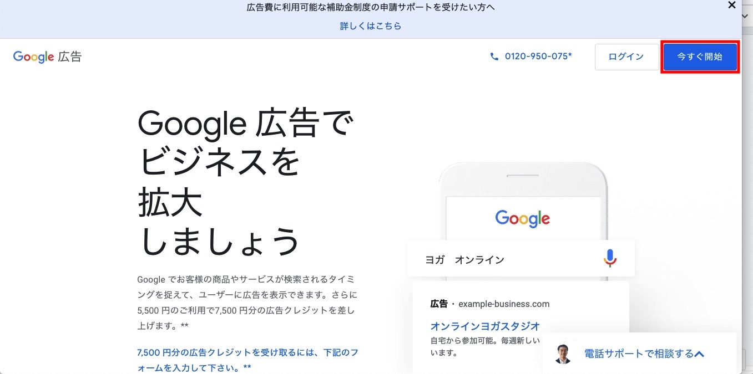Click the Google 広告 logo
The height and width of the screenshot is (374, 753).
[x=47, y=57]
